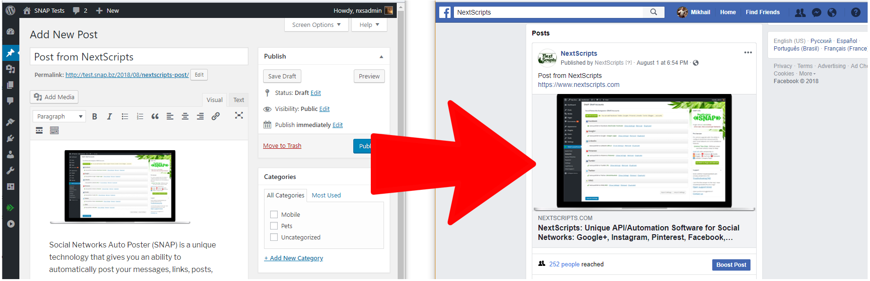
Task: Click Add New Category link
Action: pos(294,258)
